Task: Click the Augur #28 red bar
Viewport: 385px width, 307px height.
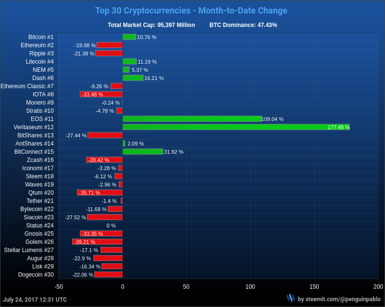Action: pyautogui.click(x=108, y=258)
